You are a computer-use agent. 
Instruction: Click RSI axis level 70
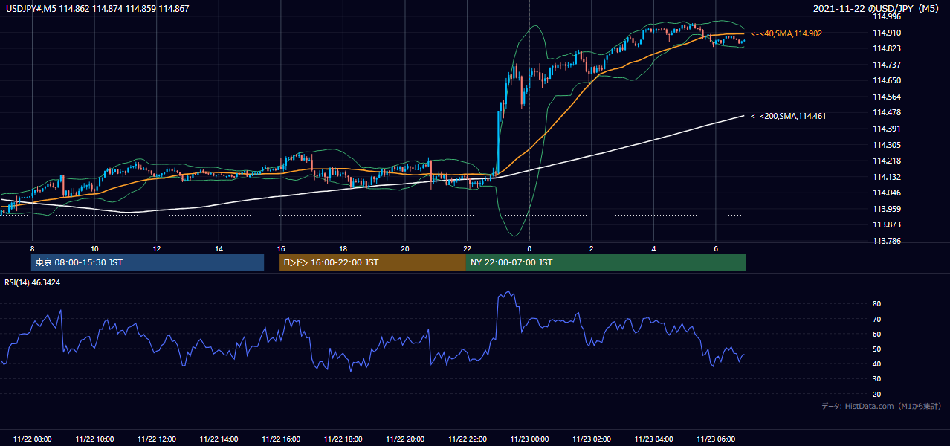tap(877, 319)
